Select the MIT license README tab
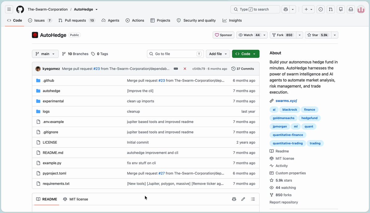Image resolution: width=370 pixels, height=213 pixels. point(76,199)
